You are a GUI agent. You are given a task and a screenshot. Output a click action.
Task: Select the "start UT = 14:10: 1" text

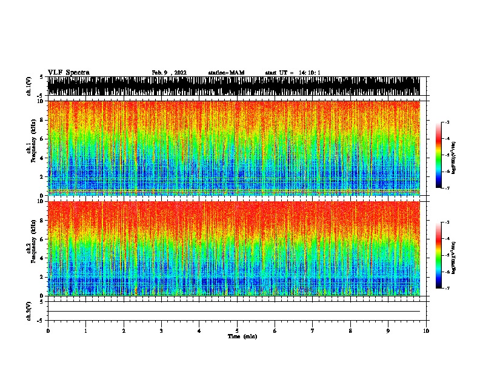click(293, 73)
